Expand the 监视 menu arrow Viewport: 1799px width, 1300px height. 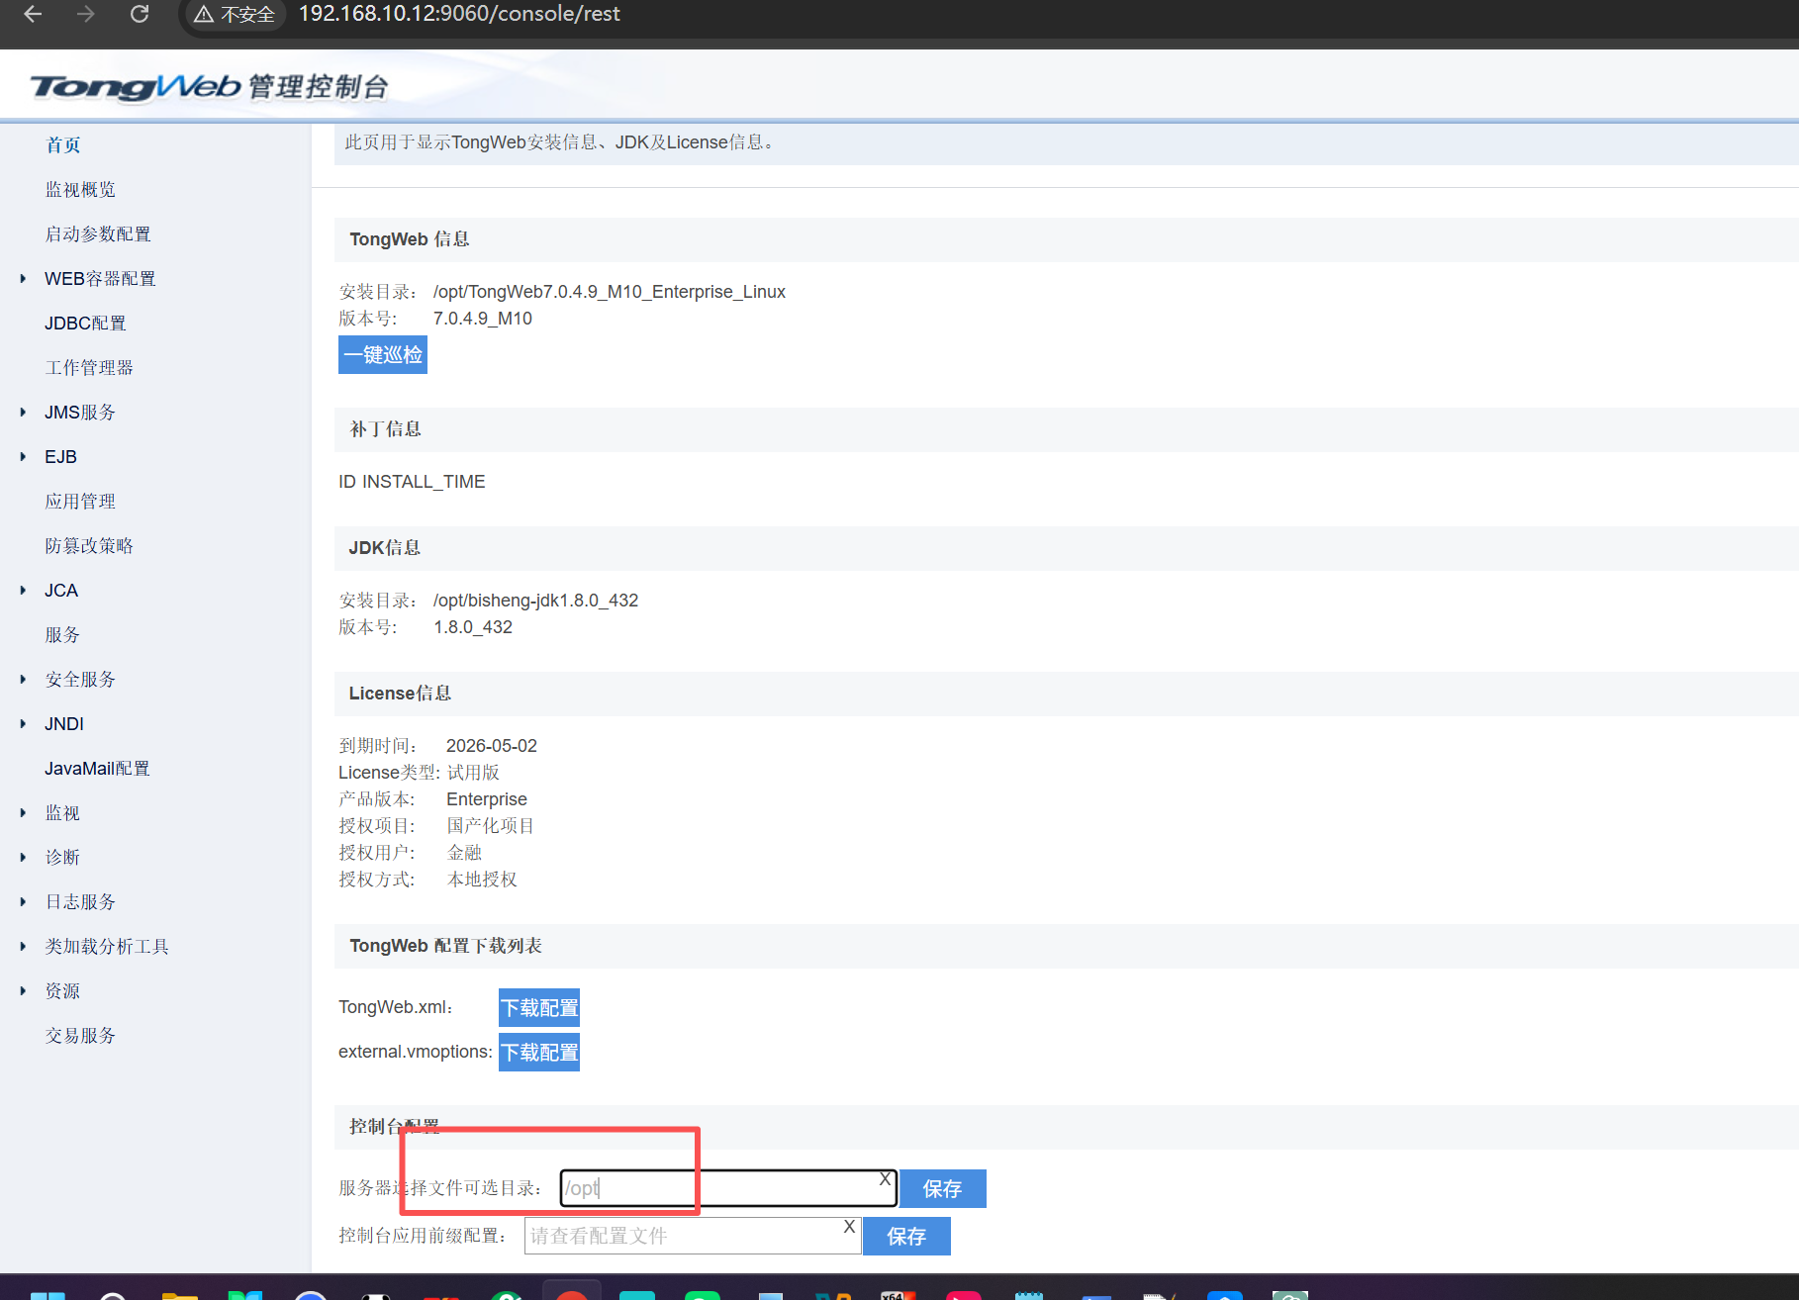click(x=23, y=813)
